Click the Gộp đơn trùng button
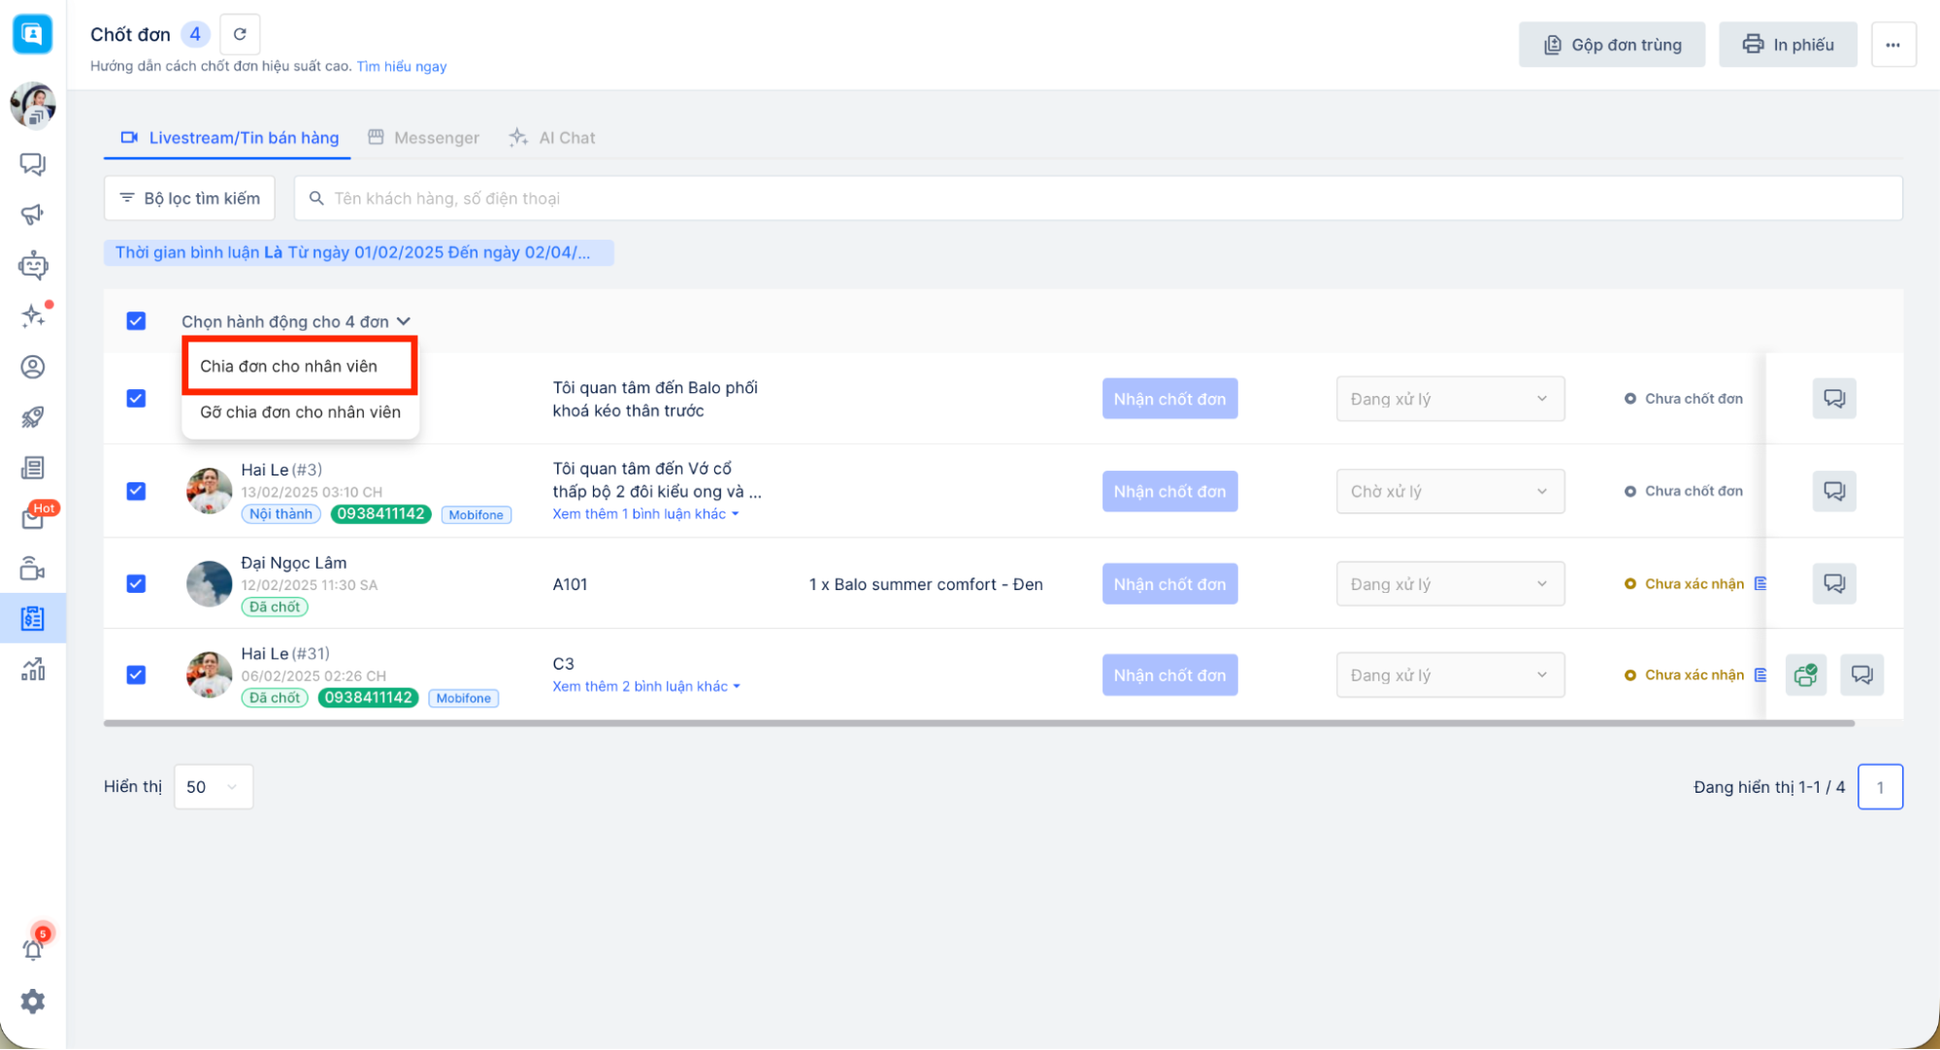1940x1050 pixels. [x=1611, y=45]
